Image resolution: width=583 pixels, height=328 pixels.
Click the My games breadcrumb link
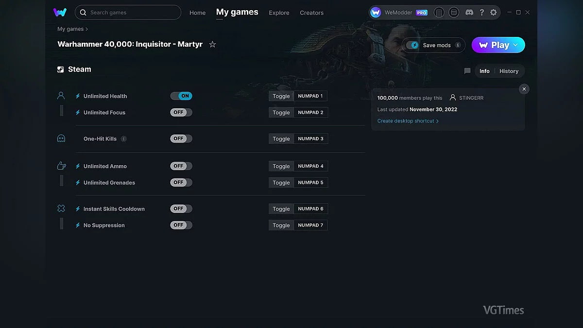(x=70, y=29)
